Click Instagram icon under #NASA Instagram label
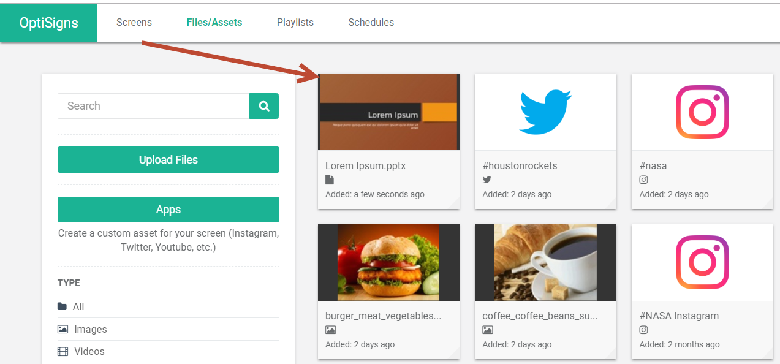The height and width of the screenshot is (364, 780). (x=644, y=330)
